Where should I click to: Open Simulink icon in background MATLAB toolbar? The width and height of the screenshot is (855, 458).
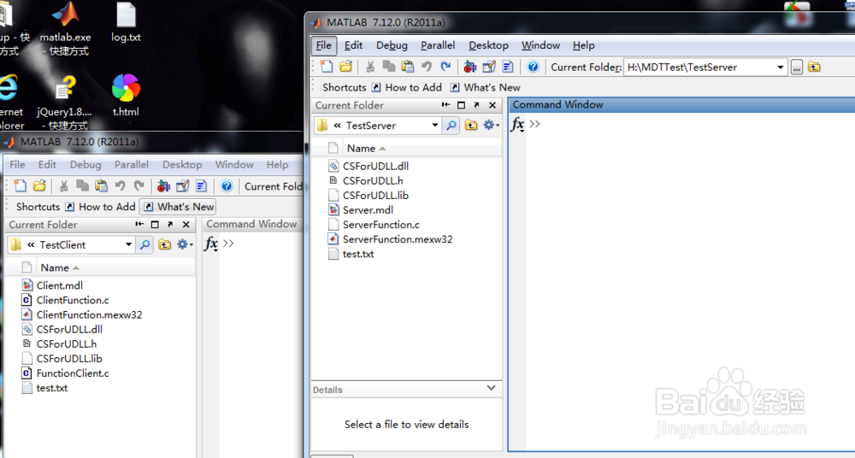pyautogui.click(x=163, y=186)
